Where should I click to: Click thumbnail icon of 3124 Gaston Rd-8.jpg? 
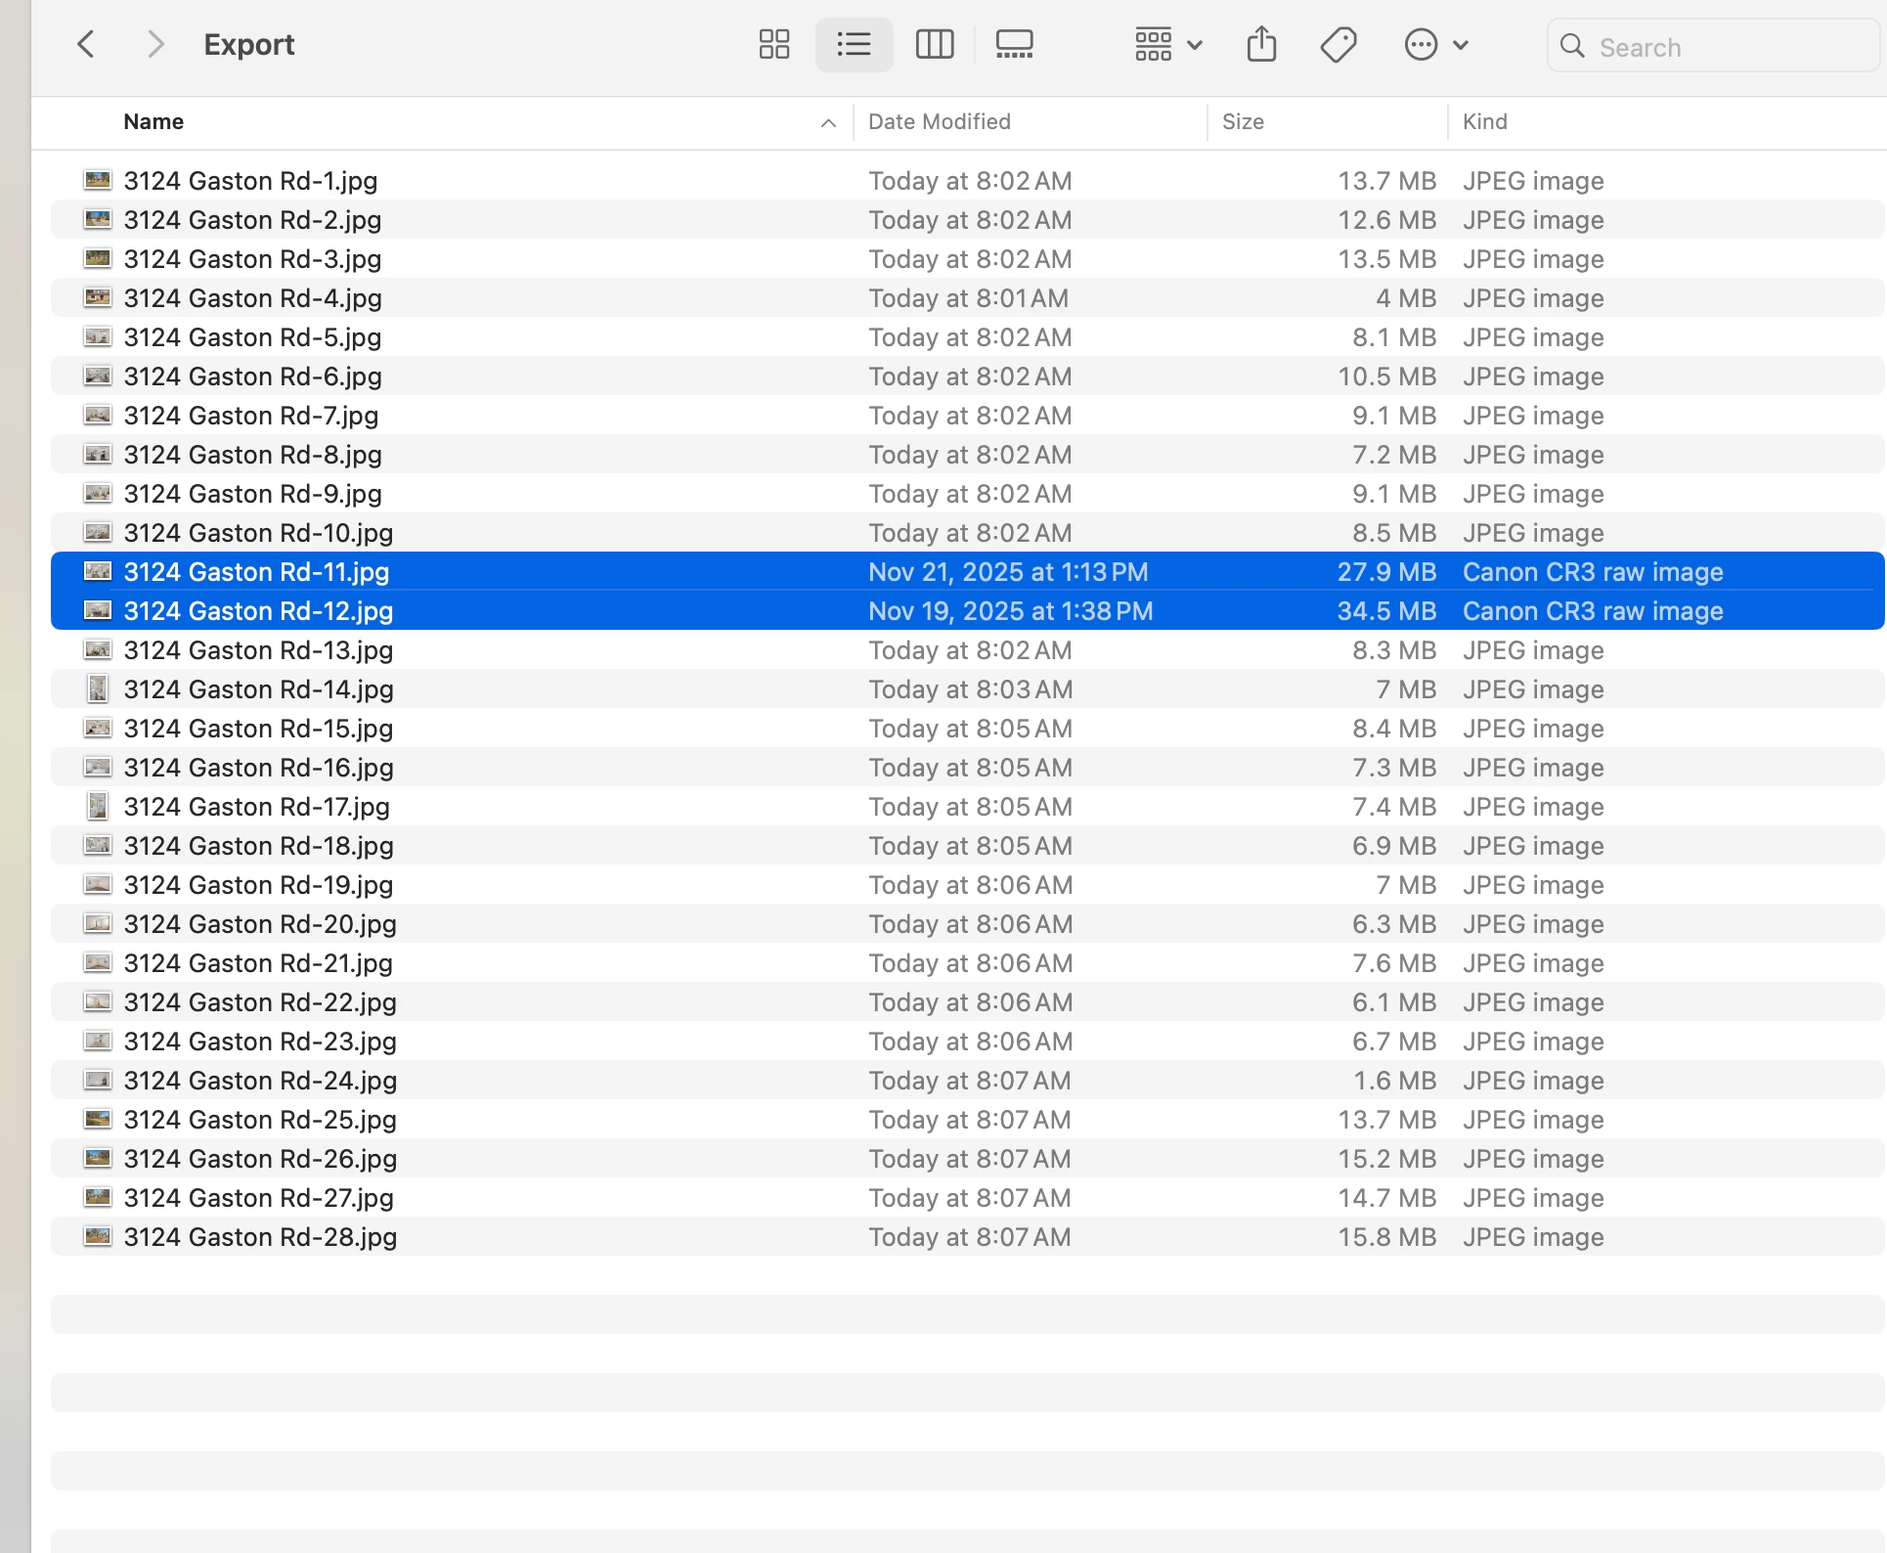click(x=98, y=454)
